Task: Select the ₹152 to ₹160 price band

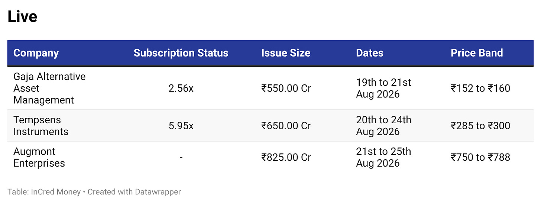Action: pyautogui.click(x=480, y=88)
